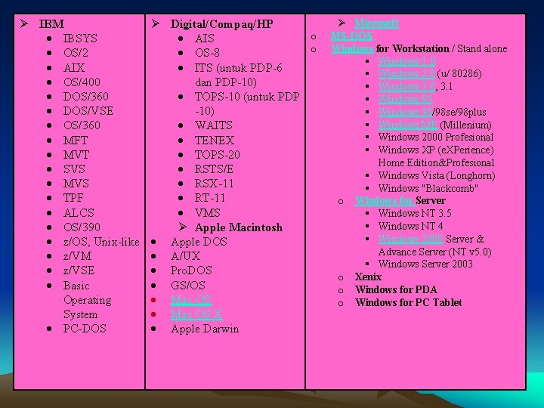The height and width of the screenshot is (408, 544).
Task: Open the Windows 2000 Server link
Action: click(x=411, y=239)
